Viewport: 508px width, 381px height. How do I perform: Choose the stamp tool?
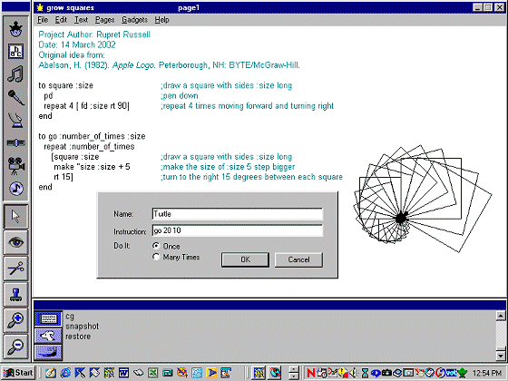[15, 295]
